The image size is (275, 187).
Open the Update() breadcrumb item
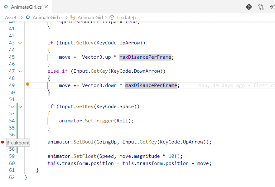click(x=126, y=18)
